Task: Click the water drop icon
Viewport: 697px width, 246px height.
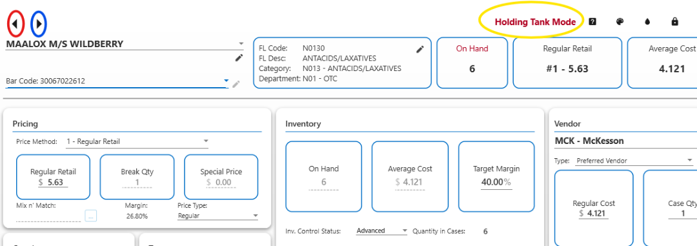Action: click(647, 21)
